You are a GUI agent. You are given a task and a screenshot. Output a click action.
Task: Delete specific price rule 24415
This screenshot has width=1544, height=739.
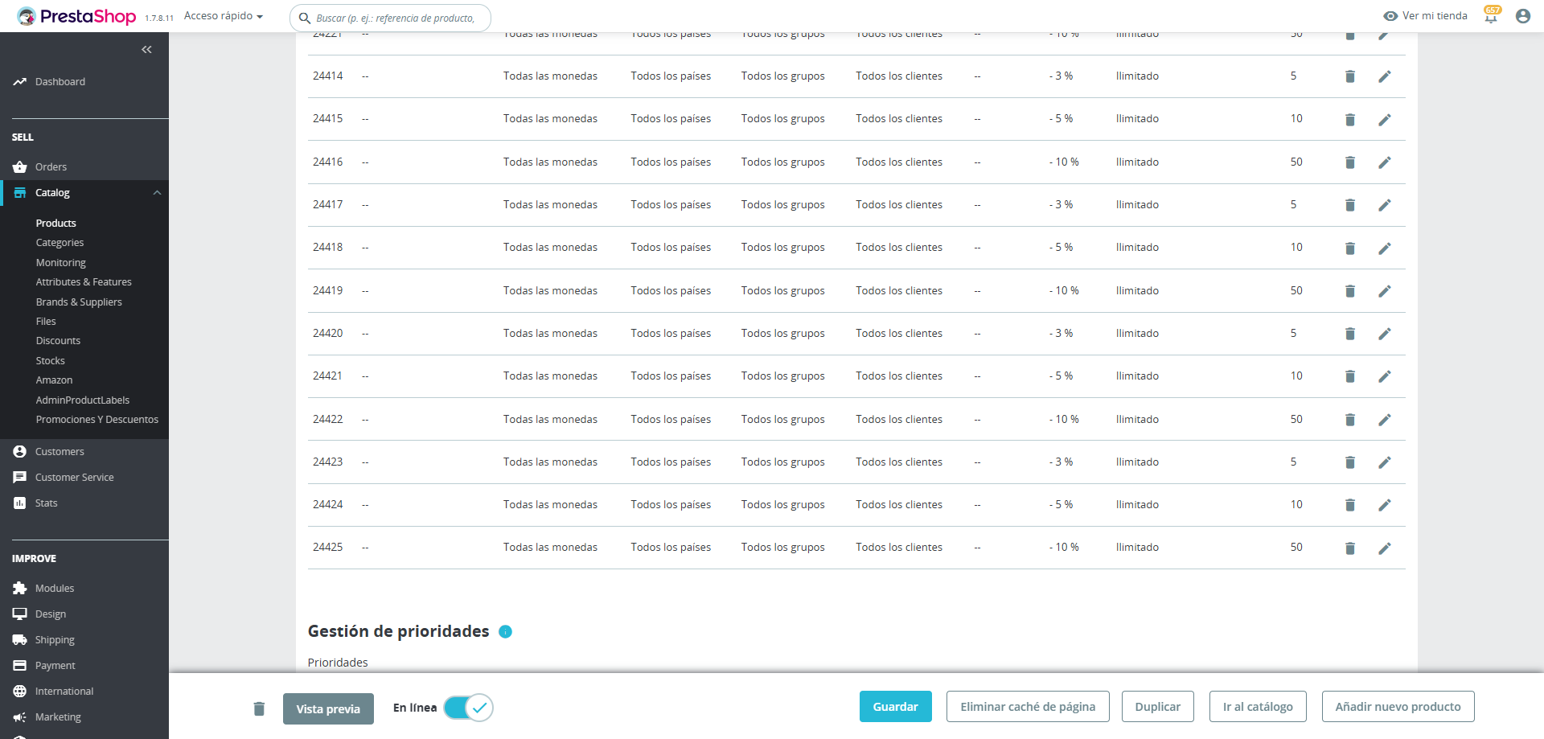pyautogui.click(x=1350, y=119)
